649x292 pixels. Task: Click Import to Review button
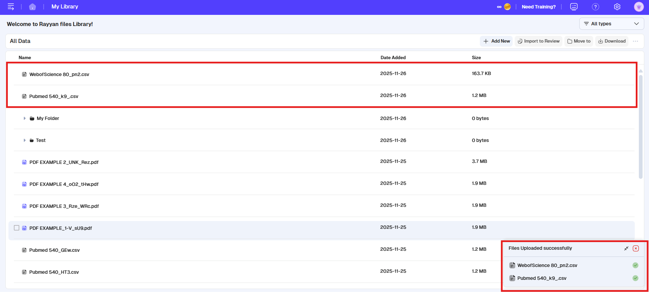(538, 41)
